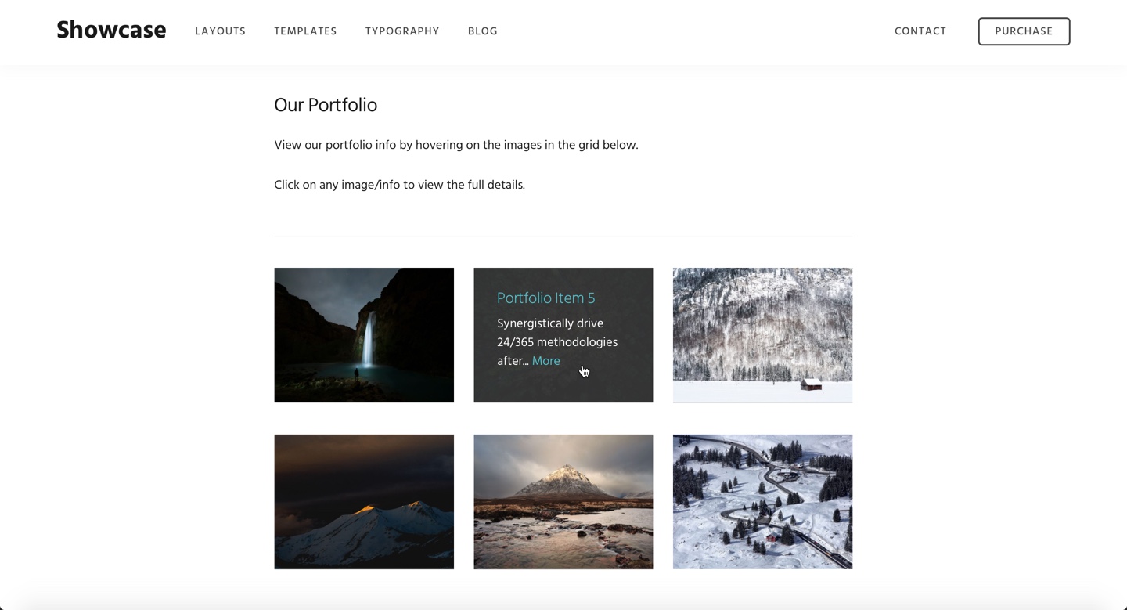The image size is (1127, 610).
Task: Open the aerial winding snow road image
Action: tap(762, 502)
